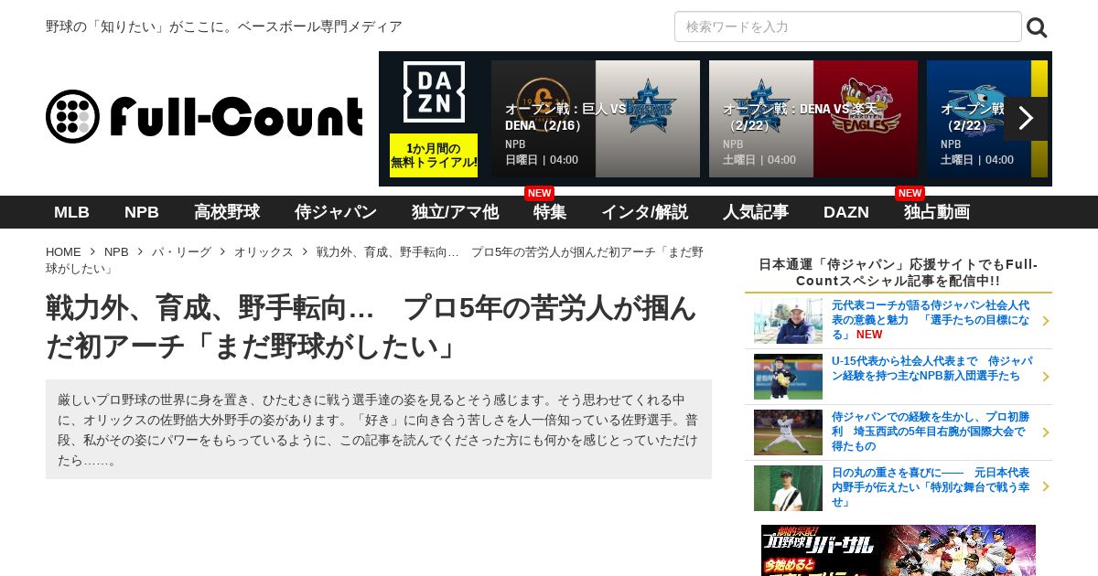Click the HOME breadcrumb link
The height and width of the screenshot is (576, 1098).
point(63,251)
